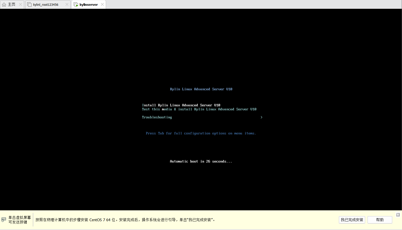402x230 pixels.
Task: Switch to the 主页 home tab
Action: tap(12, 5)
